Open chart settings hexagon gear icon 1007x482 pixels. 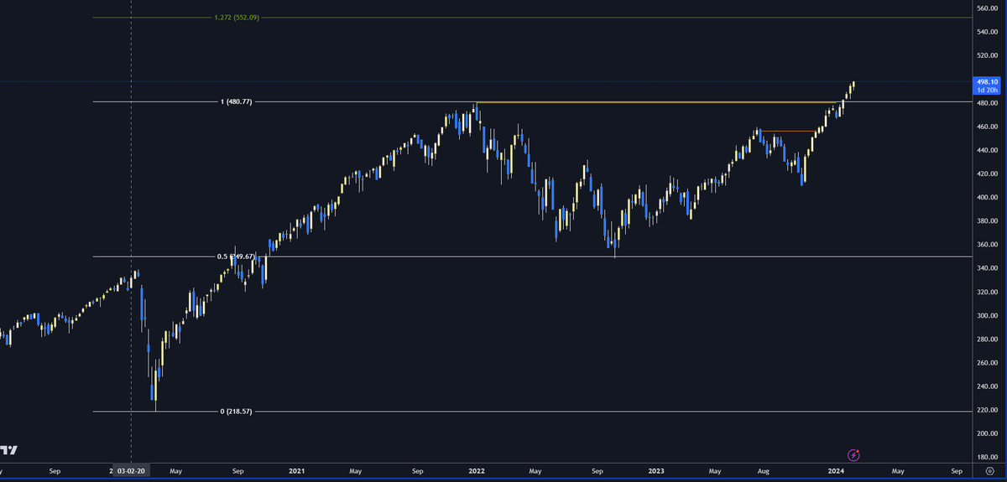989,471
